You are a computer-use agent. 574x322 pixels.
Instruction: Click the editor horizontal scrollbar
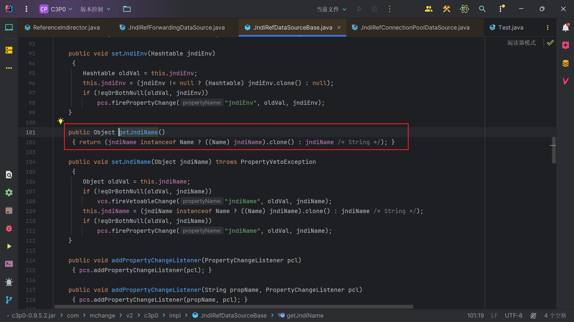(x=234, y=306)
